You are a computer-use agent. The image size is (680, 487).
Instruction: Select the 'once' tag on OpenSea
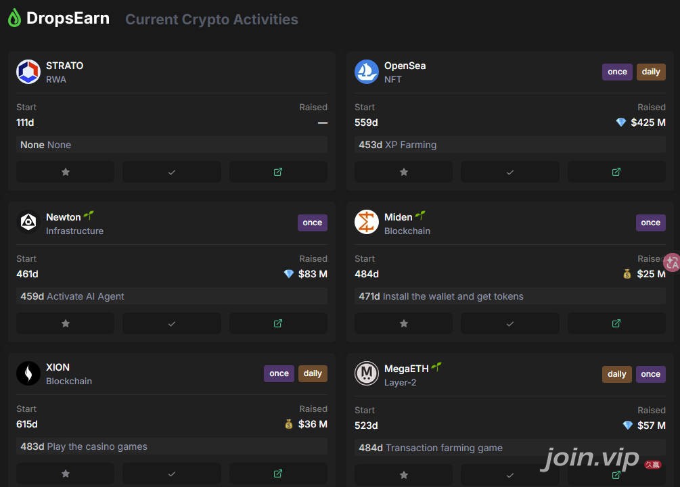coord(617,72)
